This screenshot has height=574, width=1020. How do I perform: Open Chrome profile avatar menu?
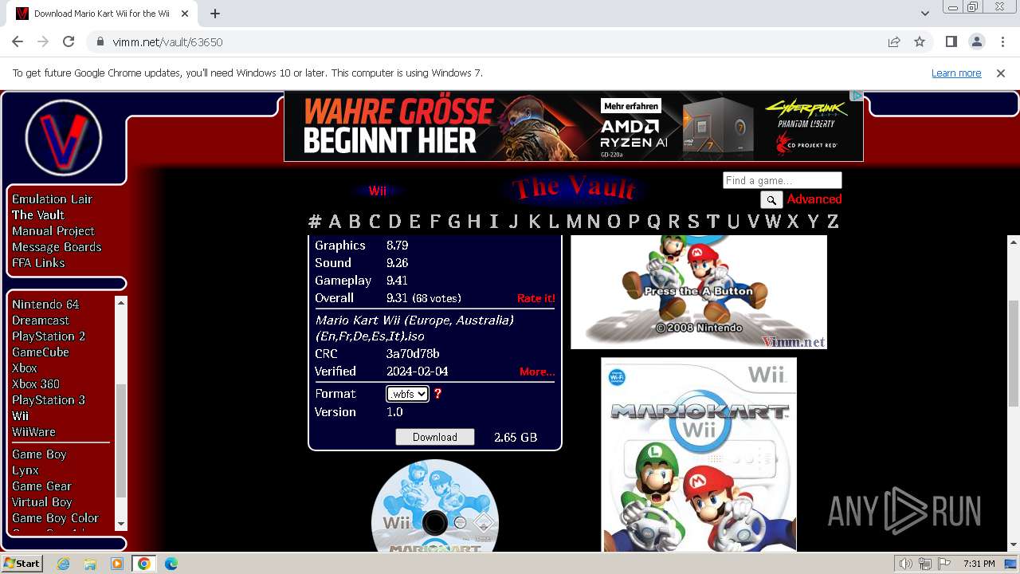tap(976, 41)
